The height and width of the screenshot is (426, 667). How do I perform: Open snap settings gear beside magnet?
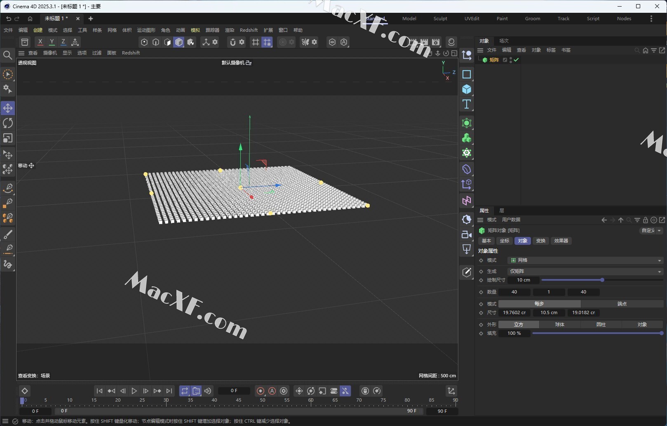coord(242,42)
